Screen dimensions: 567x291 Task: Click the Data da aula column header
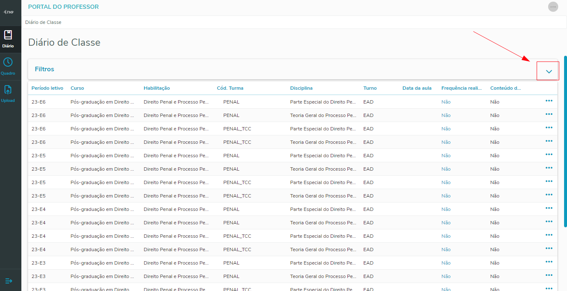coord(417,88)
